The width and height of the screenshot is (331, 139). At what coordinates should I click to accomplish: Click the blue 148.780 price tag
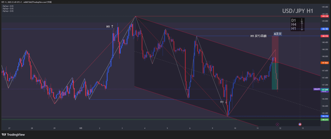pos(325,29)
